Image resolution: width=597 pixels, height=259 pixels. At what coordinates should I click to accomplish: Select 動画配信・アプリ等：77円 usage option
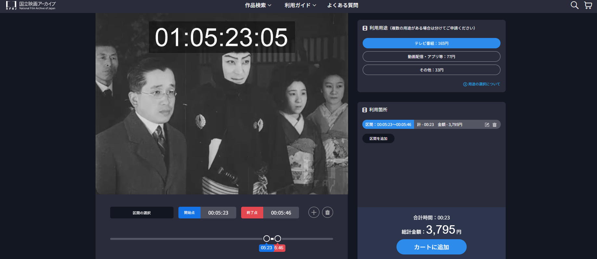click(x=431, y=56)
